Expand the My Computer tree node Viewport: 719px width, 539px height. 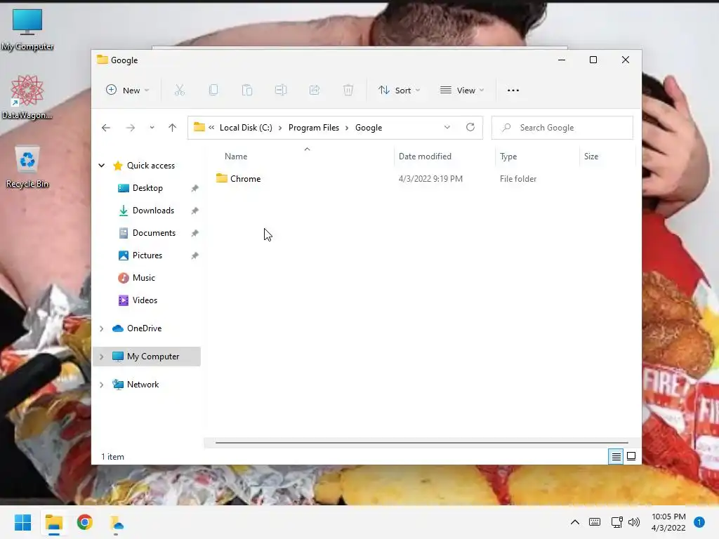[102, 357]
